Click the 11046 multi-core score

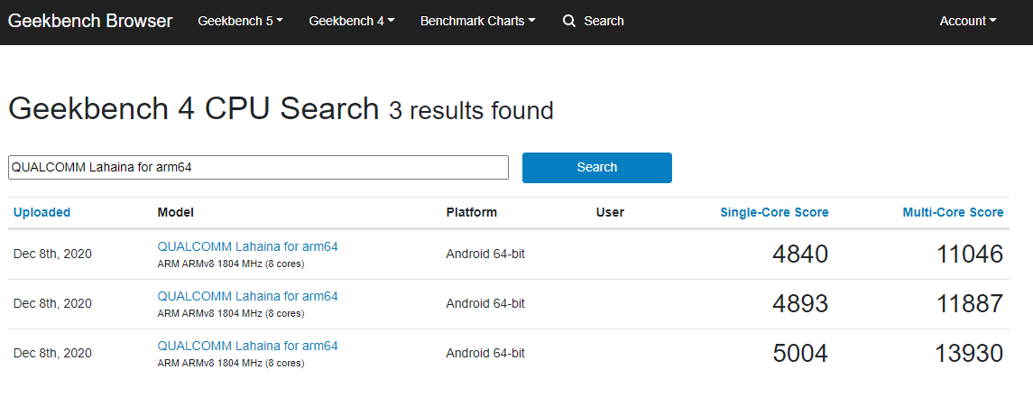coord(970,255)
